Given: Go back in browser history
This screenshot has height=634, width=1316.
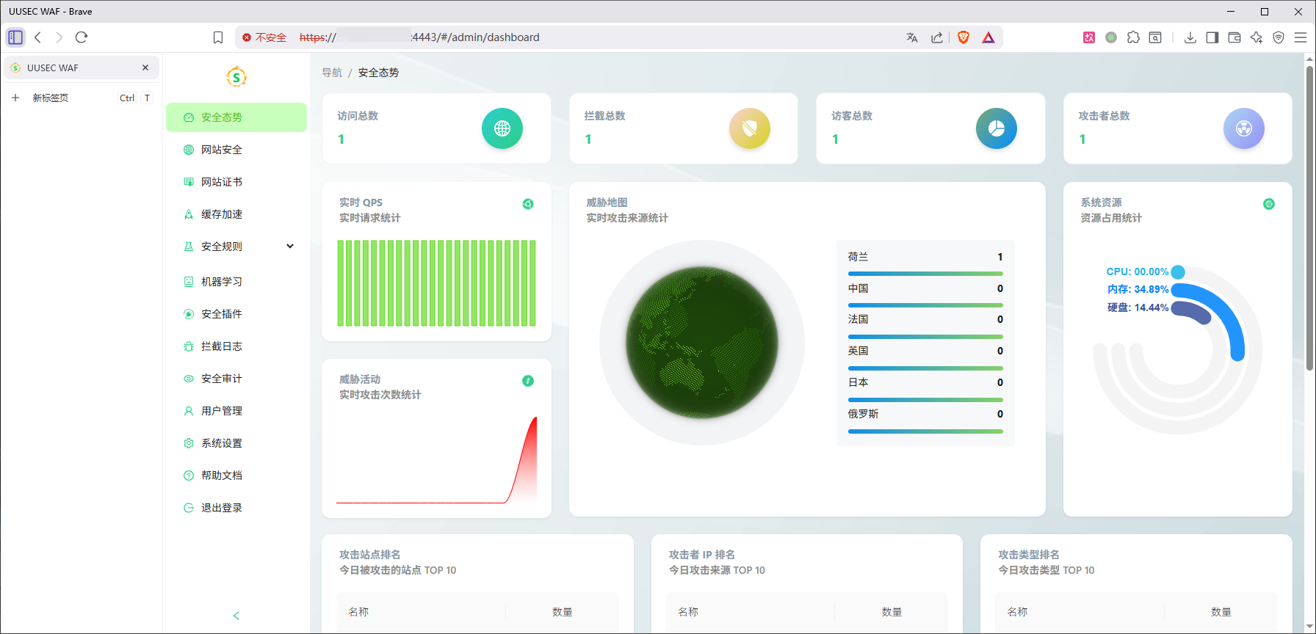Looking at the screenshot, I should 38,37.
